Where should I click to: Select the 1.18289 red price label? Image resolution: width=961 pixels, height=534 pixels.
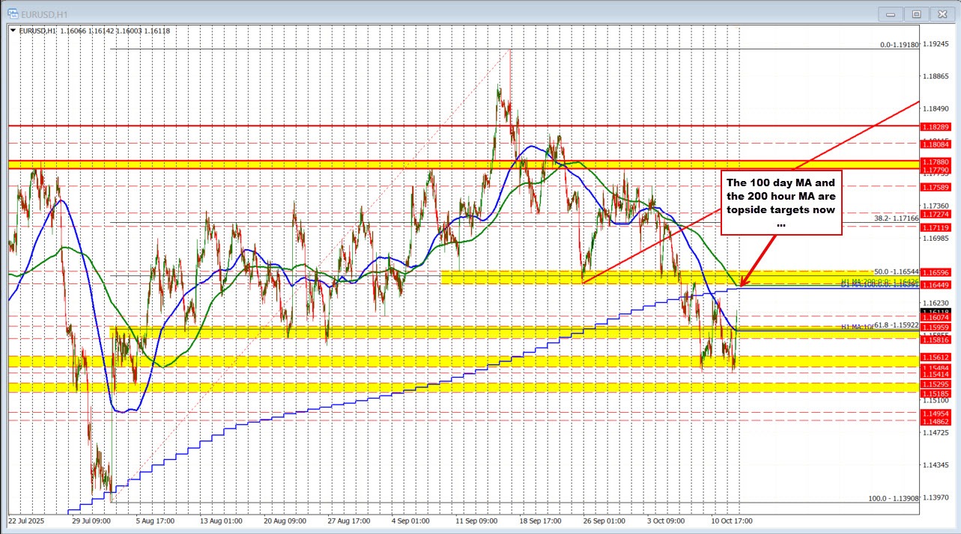point(935,127)
